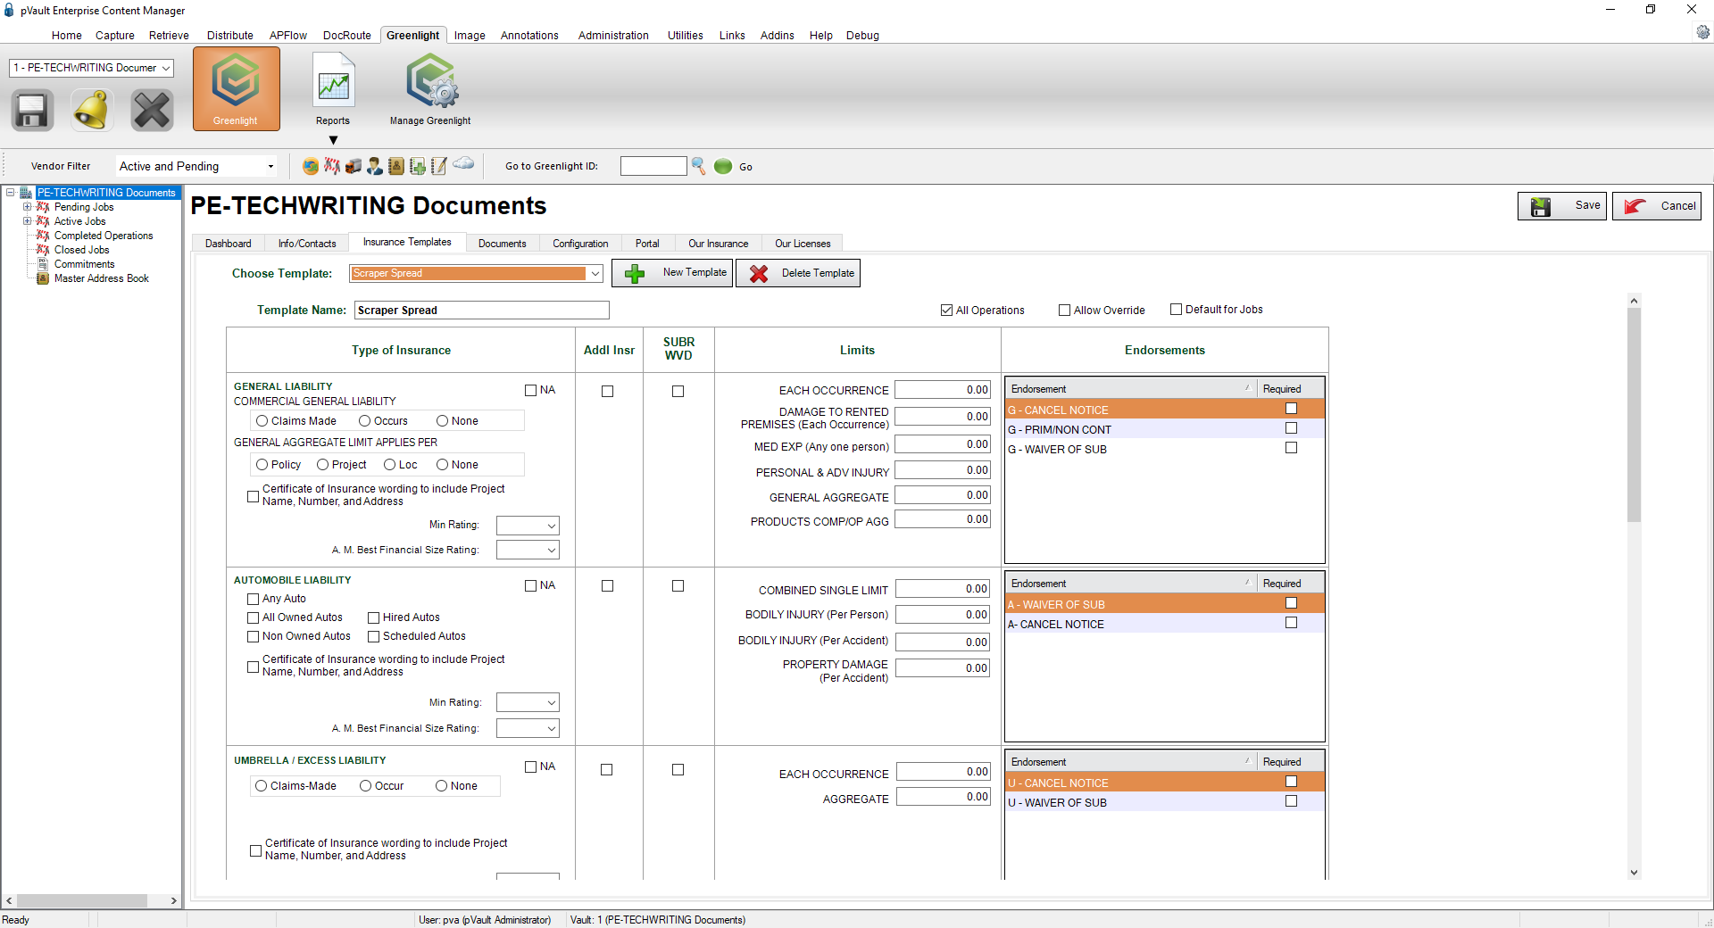1714x928 pixels.
Task: Check the Any Auto checkbox
Action: coord(253,599)
